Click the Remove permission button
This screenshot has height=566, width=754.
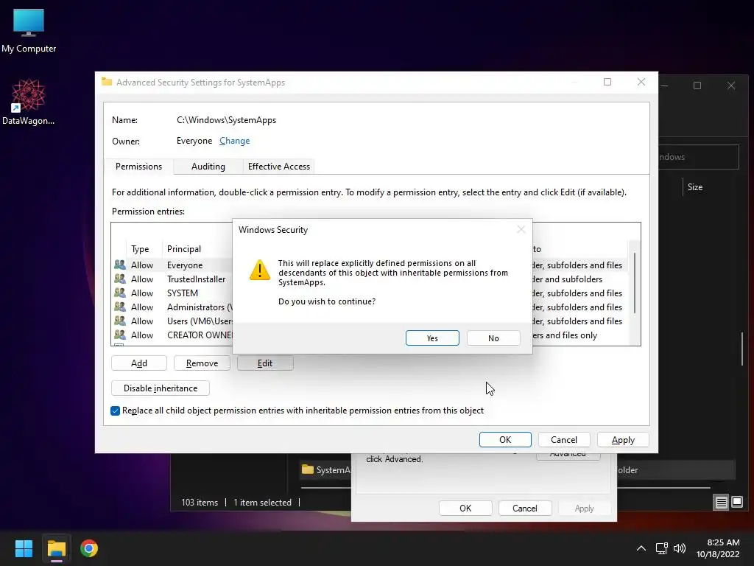pyautogui.click(x=202, y=363)
